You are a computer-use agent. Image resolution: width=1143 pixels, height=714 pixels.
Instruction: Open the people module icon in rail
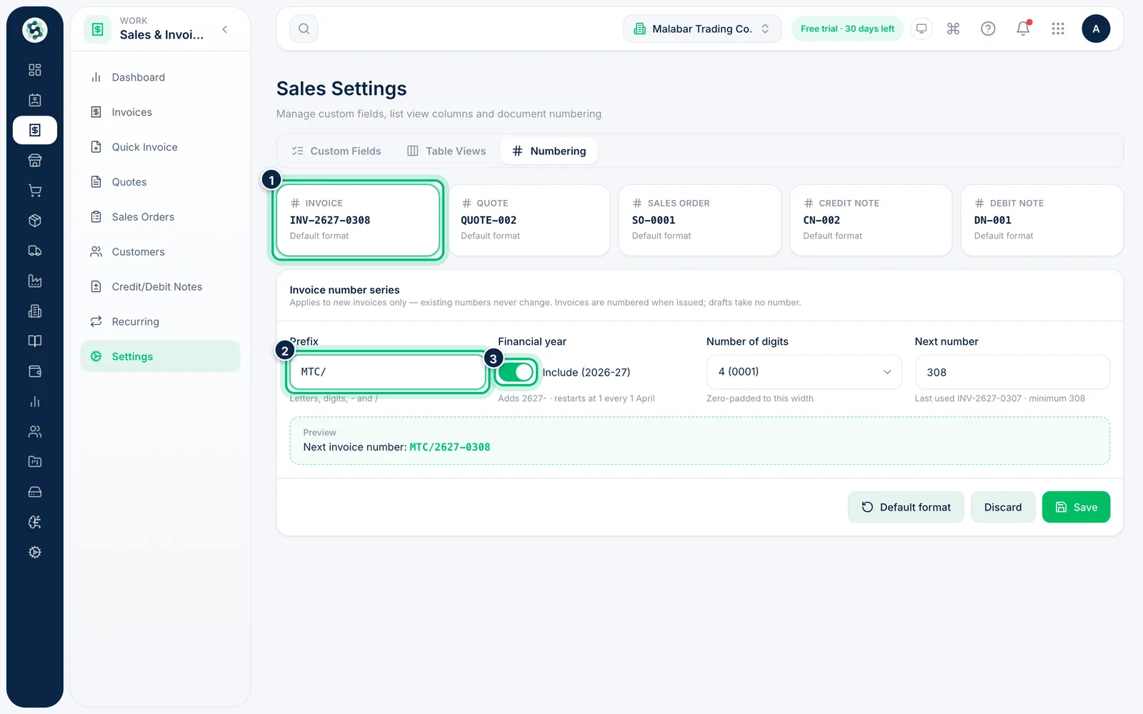[35, 431]
